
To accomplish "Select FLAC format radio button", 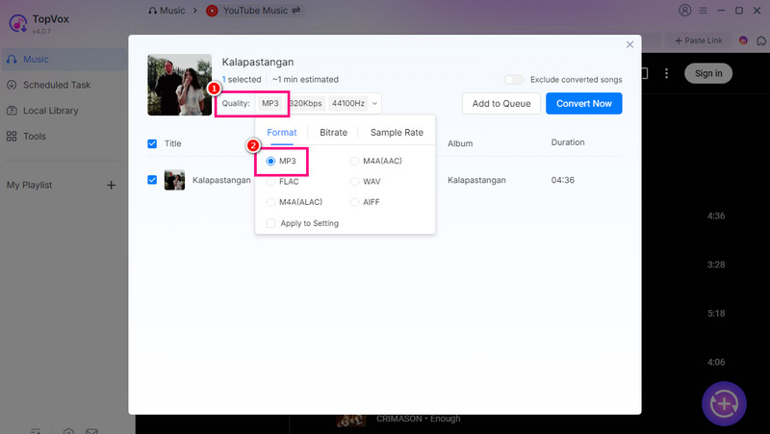I will pyautogui.click(x=270, y=182).
